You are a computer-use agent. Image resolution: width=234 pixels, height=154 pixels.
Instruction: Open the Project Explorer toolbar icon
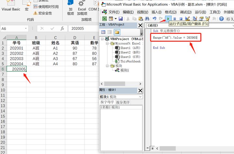tap(195, 19)
